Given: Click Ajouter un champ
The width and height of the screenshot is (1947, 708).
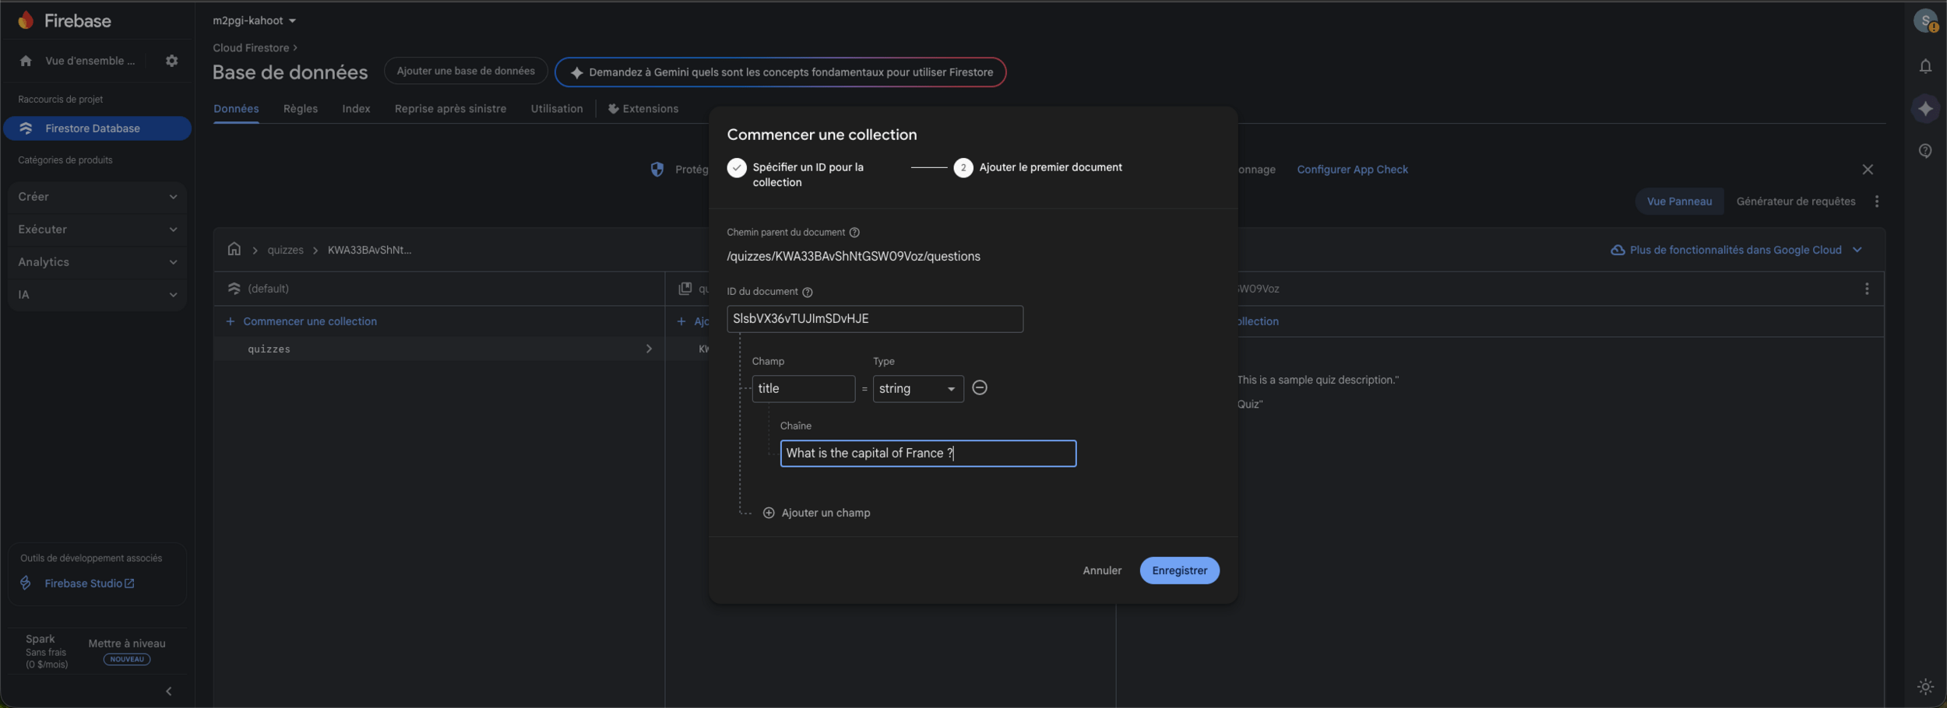Looking at the screenshot, I should 817,513.
